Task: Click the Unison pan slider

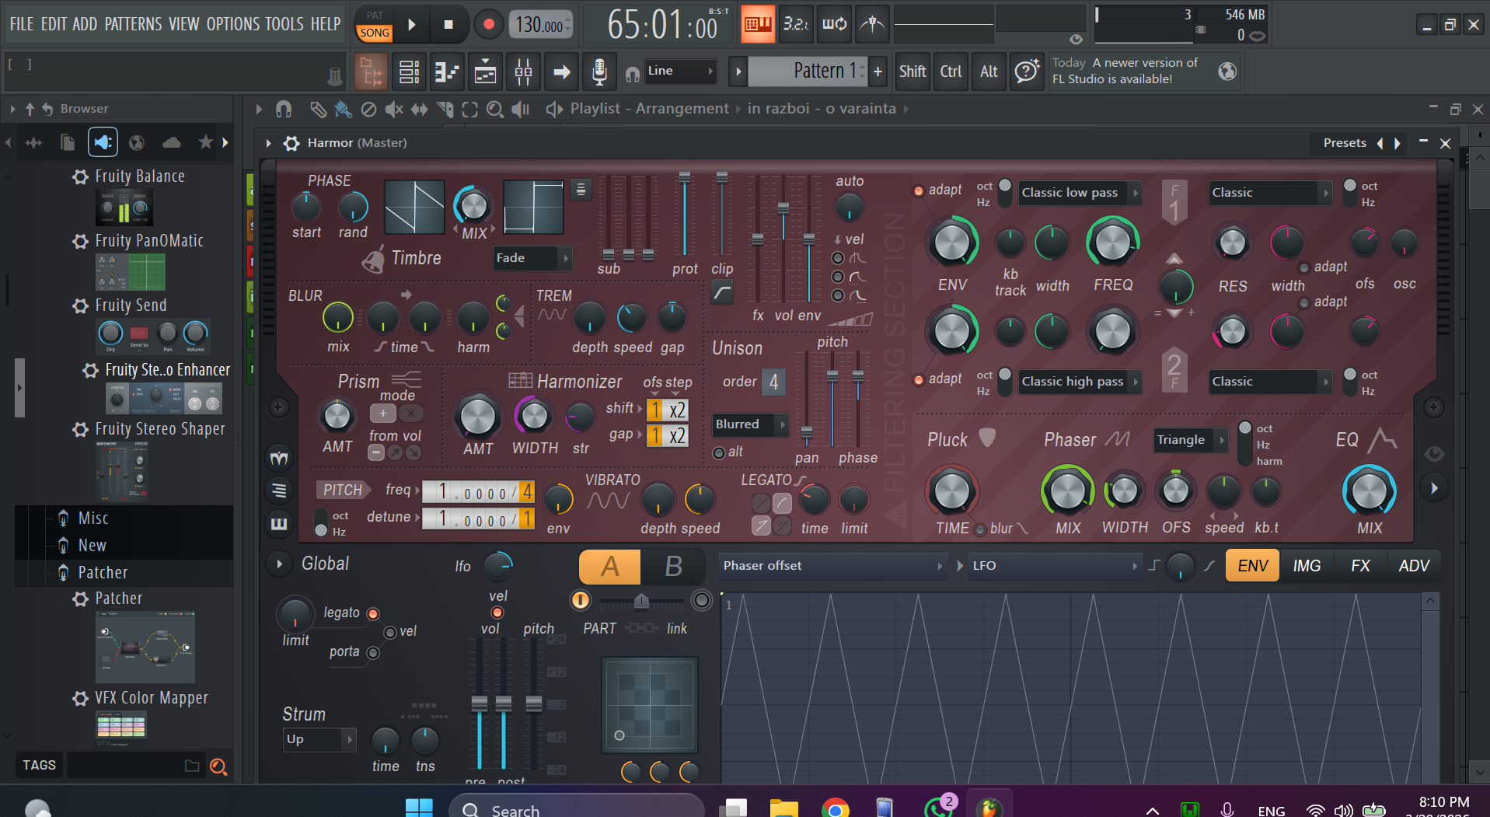Action: (807, 431)
